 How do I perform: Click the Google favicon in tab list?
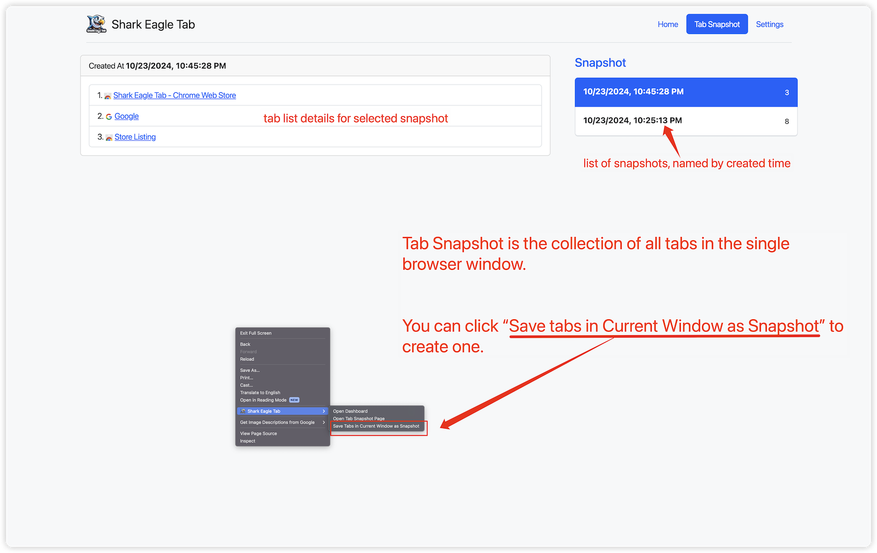[109, 117]
